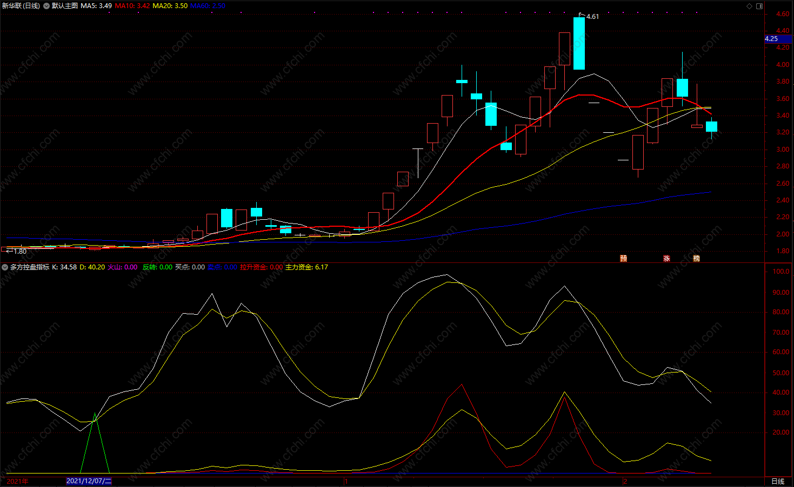794x487 pixels.
Task: Click the month 2 marker on timeline
Action: [625, 481]
